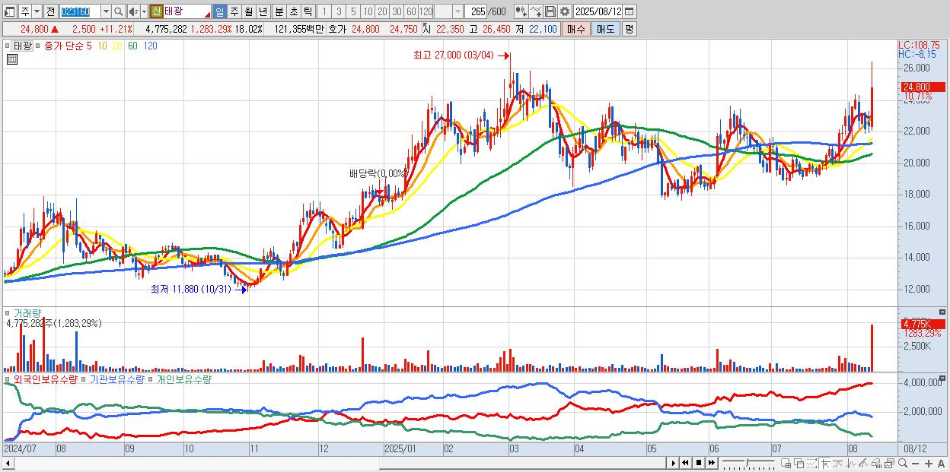Expand the stock code history dropdown
The height and width of the screenshot is (472, 950).
tap(106, 11)
